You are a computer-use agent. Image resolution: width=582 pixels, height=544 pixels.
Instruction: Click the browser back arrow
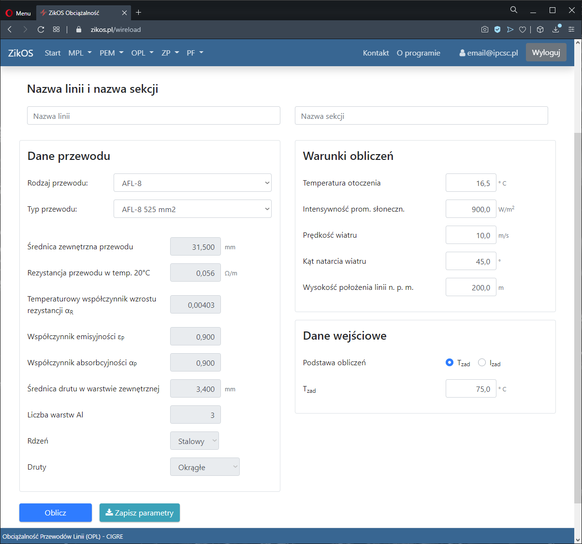pos(10,29)
